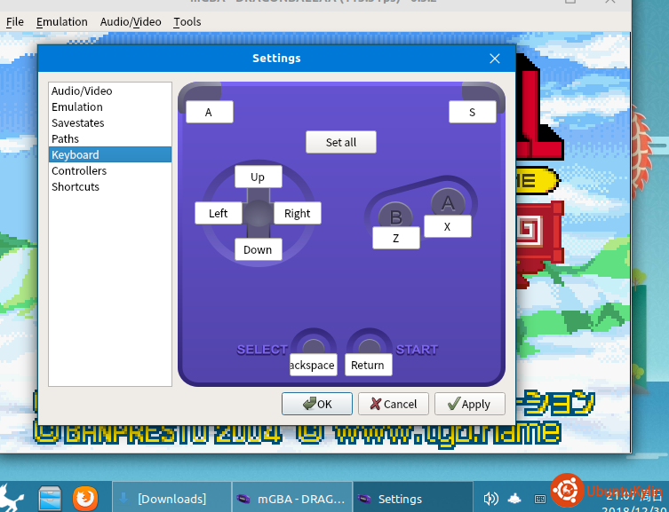This screenshot has width=669, height=512.
Task: Confirm settings with OK button
Action: pyautogui.click(x=317, y=404)
